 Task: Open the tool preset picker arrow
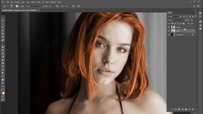click(7, 6)
